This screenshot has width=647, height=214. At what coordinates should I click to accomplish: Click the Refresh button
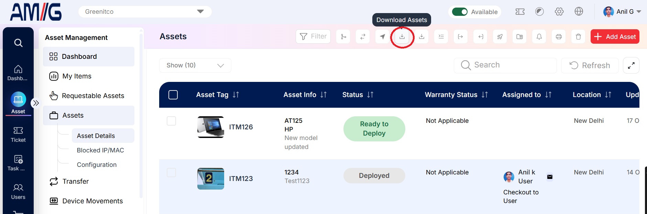click(x=590, y=65)
